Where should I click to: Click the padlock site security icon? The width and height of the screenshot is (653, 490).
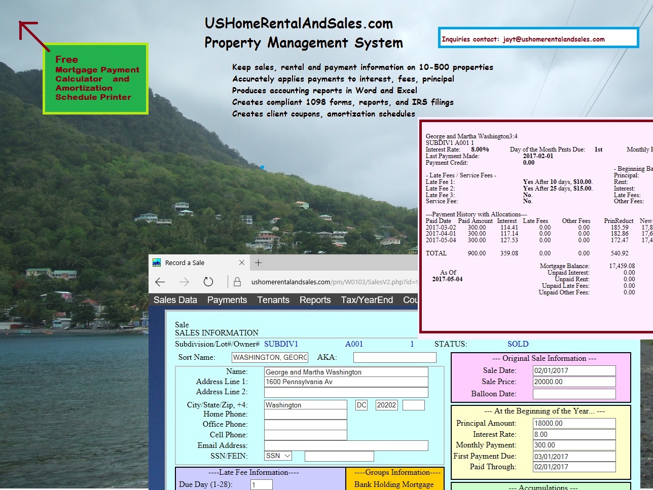[x=237, y=282]
